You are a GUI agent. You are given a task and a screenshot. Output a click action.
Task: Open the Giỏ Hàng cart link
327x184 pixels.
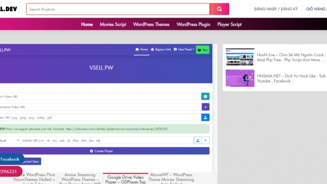click(316, 9)
